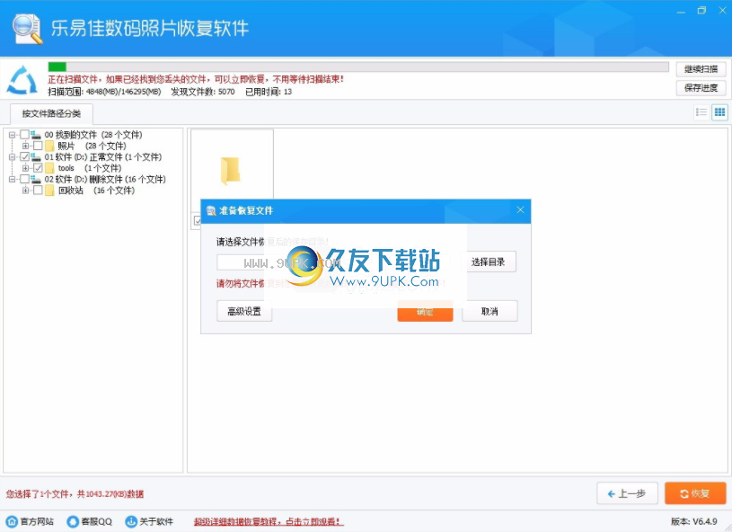
Task: Select the tools (1 个文件) row text
Action: tap(90, 168)
